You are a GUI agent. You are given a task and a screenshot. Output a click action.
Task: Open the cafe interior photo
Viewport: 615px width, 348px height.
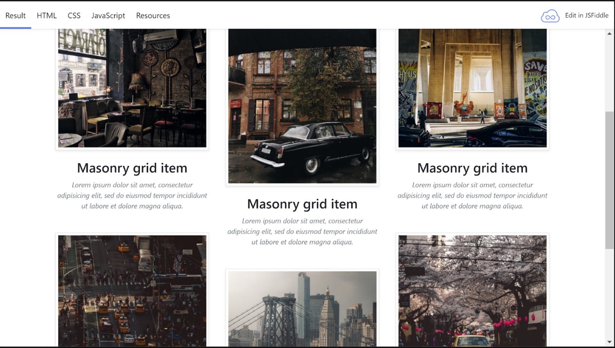coord(132,88)
